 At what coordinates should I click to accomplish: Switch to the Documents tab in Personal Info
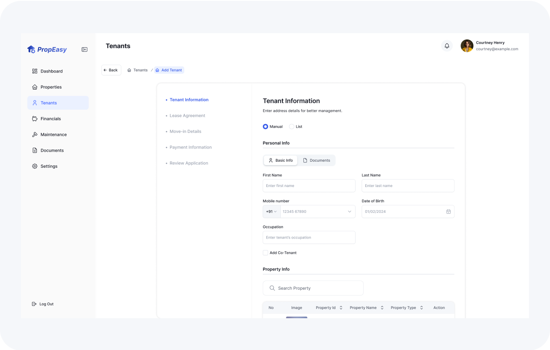point(317,160)
